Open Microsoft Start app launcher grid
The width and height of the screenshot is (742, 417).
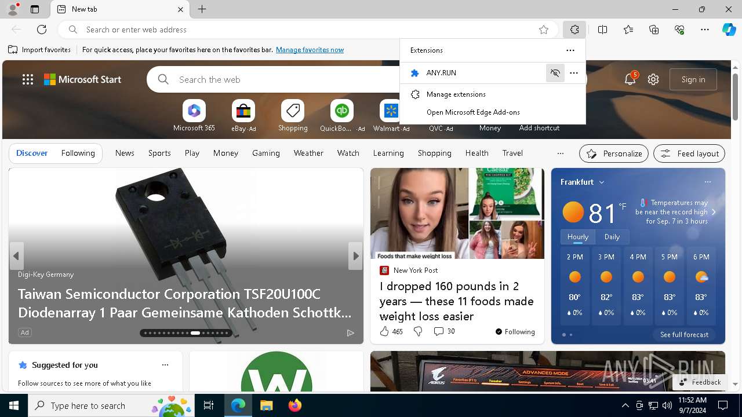[27, 79]
